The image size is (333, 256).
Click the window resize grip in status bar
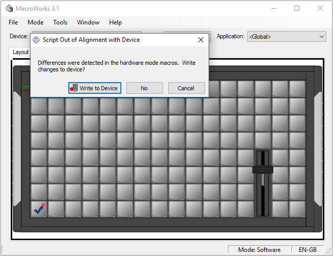coord(328,251)
